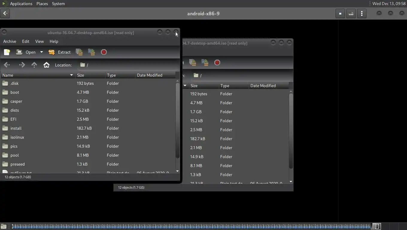Click show desktop icon in bottom panel

pyautogui.click(x=4, y=226)
